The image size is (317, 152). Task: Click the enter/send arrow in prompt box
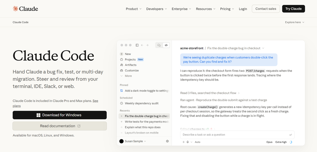point(290,135)
